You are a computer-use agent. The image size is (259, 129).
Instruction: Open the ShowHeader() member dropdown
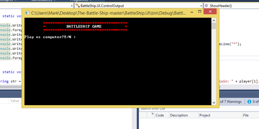tap(231, 6)
